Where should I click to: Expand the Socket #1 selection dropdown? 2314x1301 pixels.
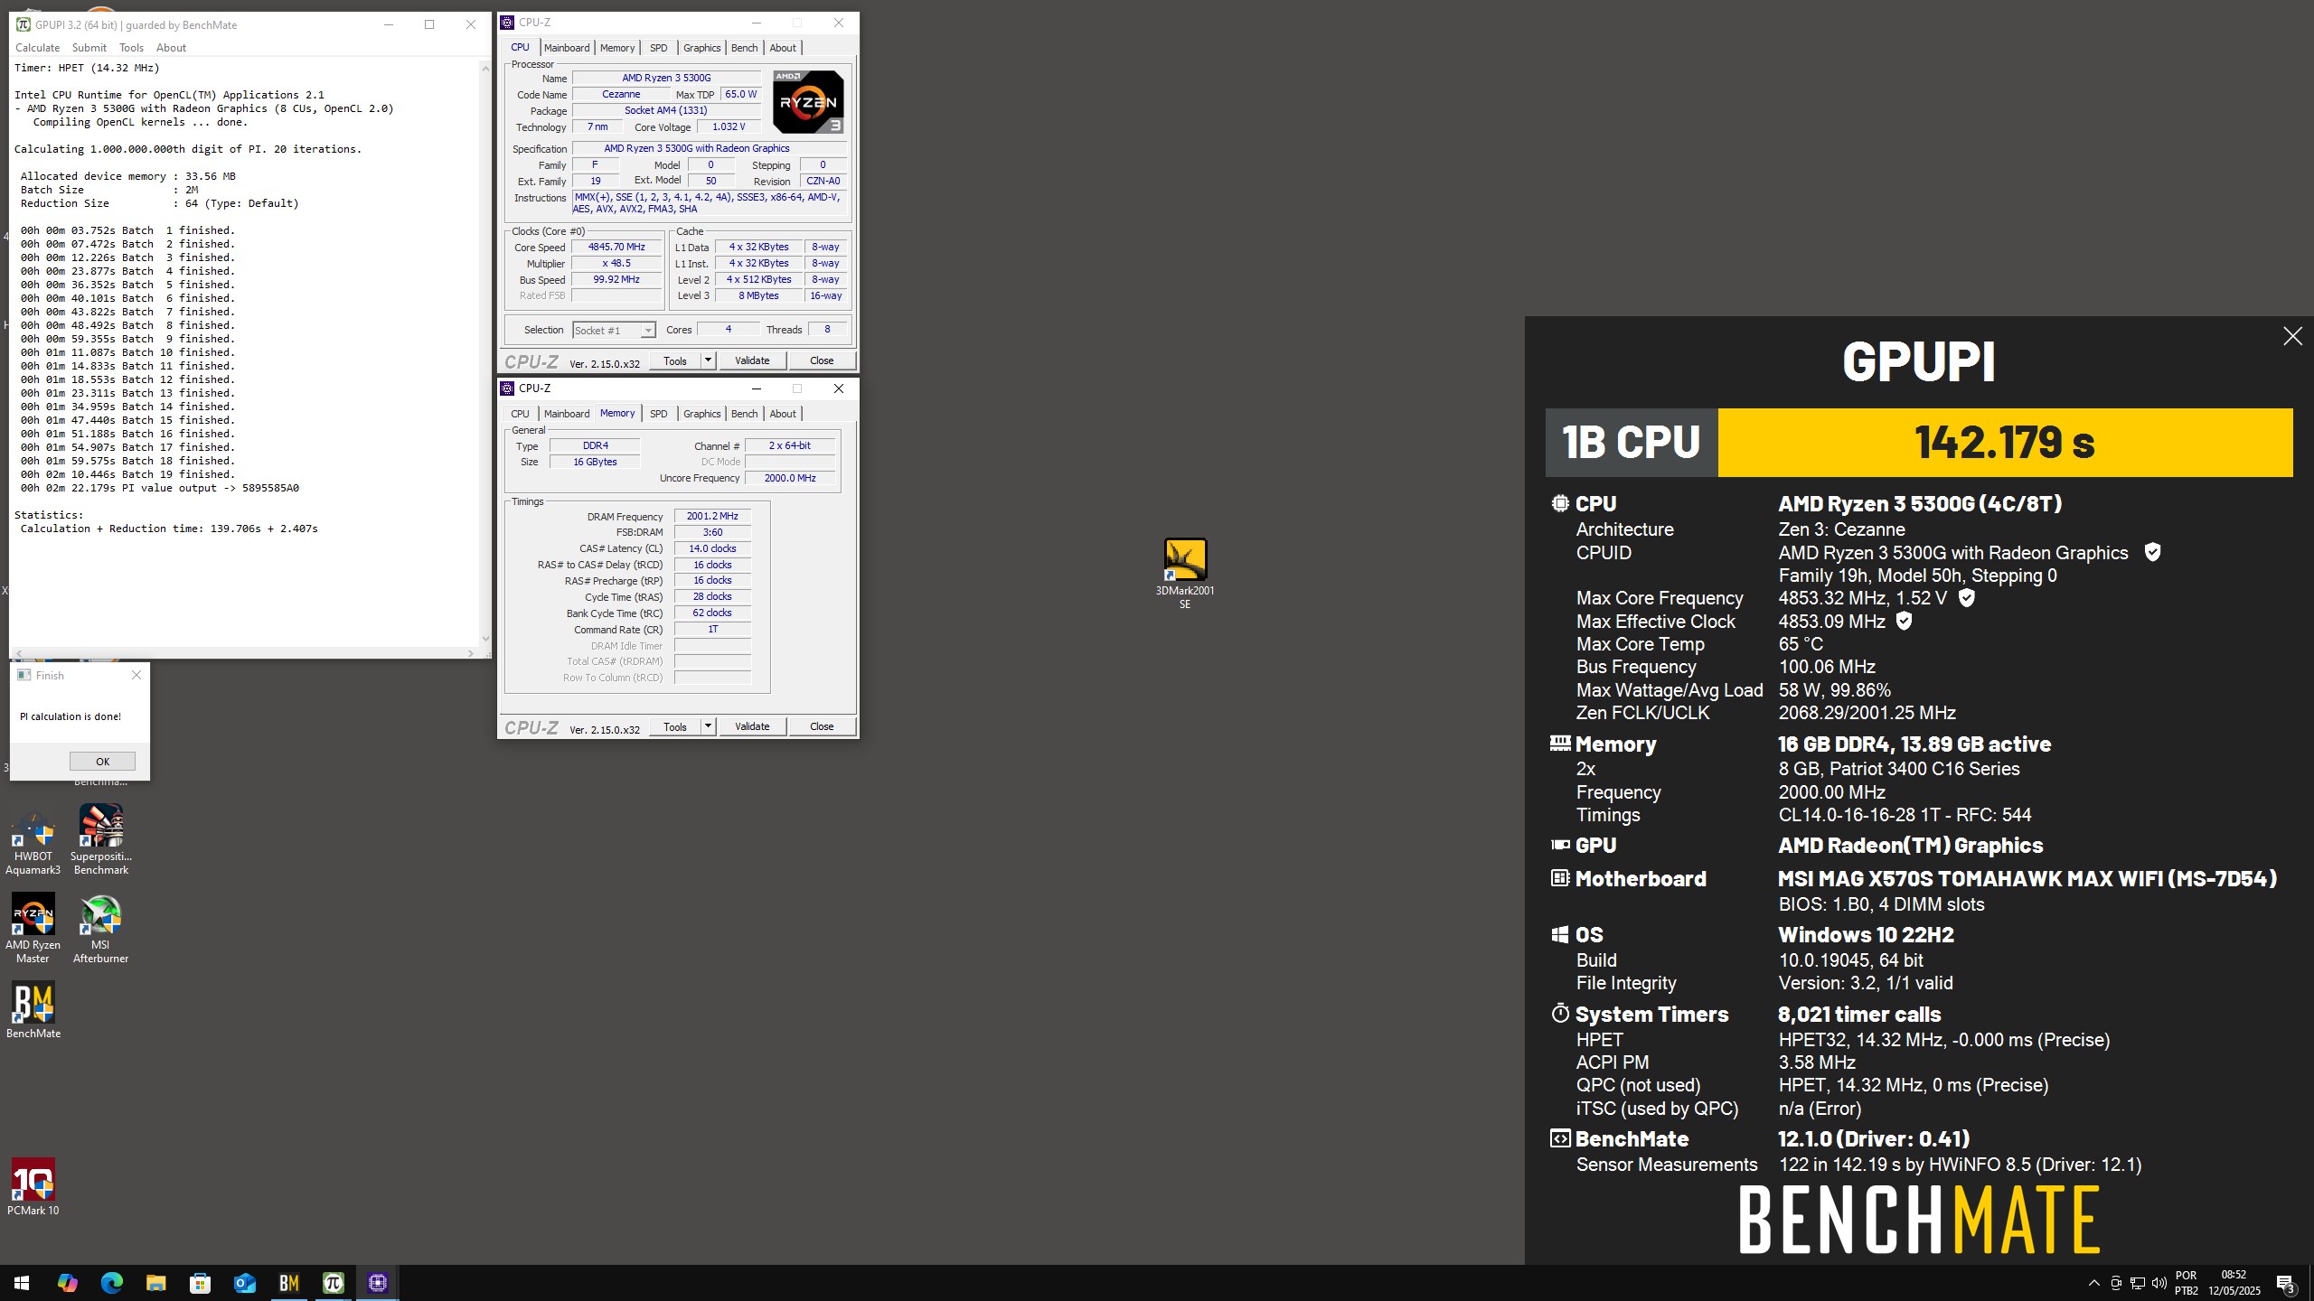pyautogui.click(x=648, y=331)
